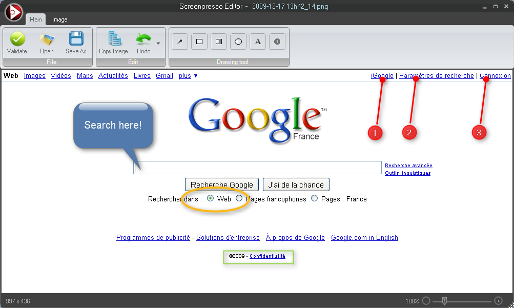Expand the Undo dropdown arrow
Image resolution: width=514 pixels, height=308 pixels.
click(x=158, y=43)
